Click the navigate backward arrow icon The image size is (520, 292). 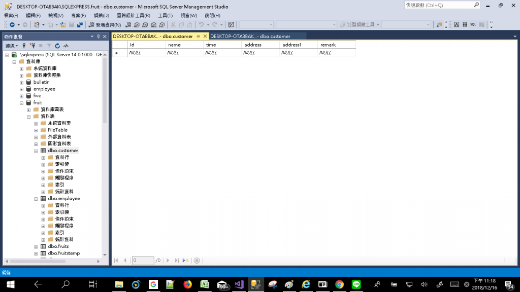click(12, 25)
